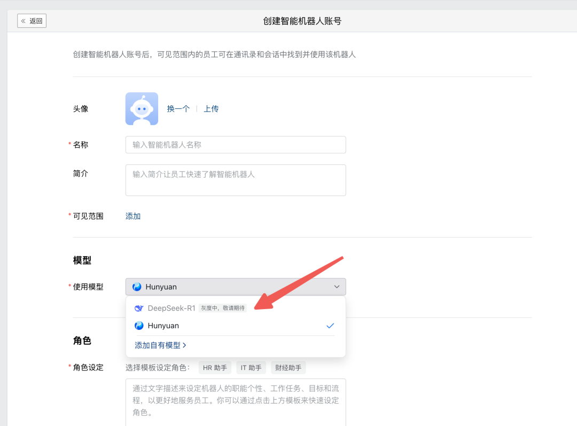Click the Hunyuan icon in dropdown list
The height and width of the screenshot is (426, 577).
tap(139, 326)
